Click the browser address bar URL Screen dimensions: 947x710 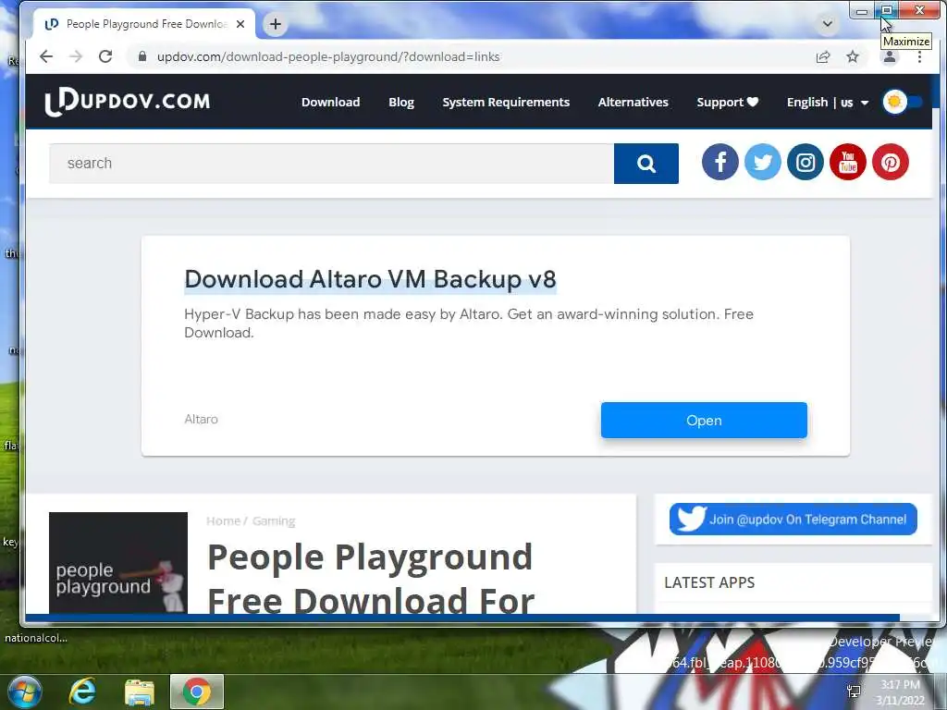[x=328, y=56]
